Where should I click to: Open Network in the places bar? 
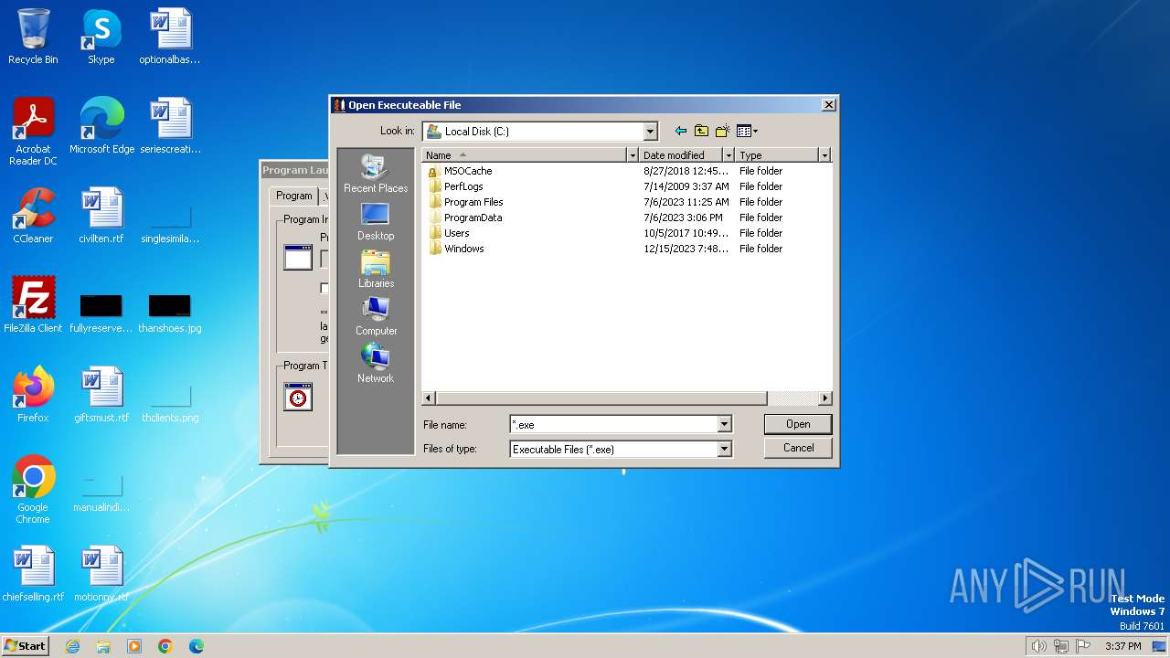click(x=376, y=365)
